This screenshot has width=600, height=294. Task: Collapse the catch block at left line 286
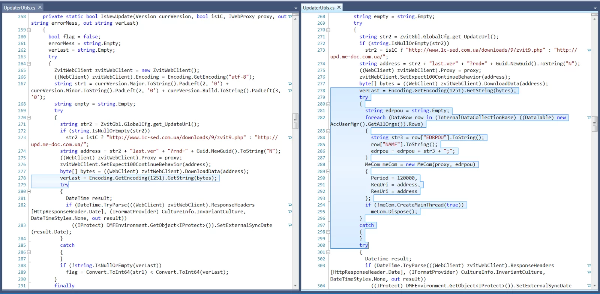[x=29, y=252]
